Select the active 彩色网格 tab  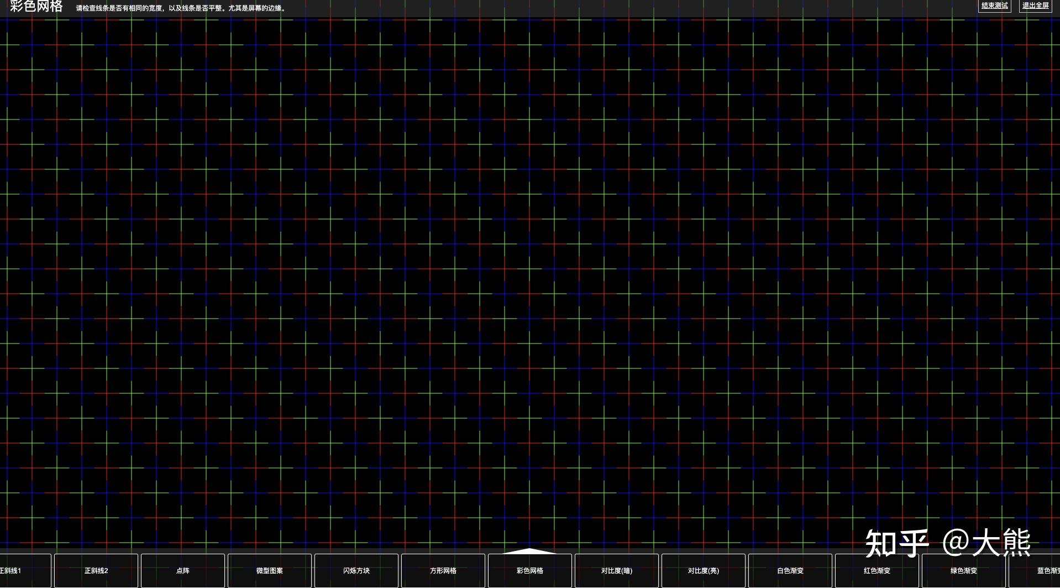(x=530, y=571)
